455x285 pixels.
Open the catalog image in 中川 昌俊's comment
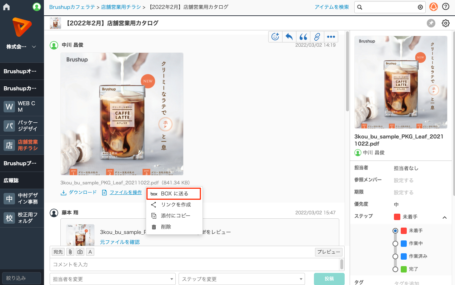pos(122,114)
